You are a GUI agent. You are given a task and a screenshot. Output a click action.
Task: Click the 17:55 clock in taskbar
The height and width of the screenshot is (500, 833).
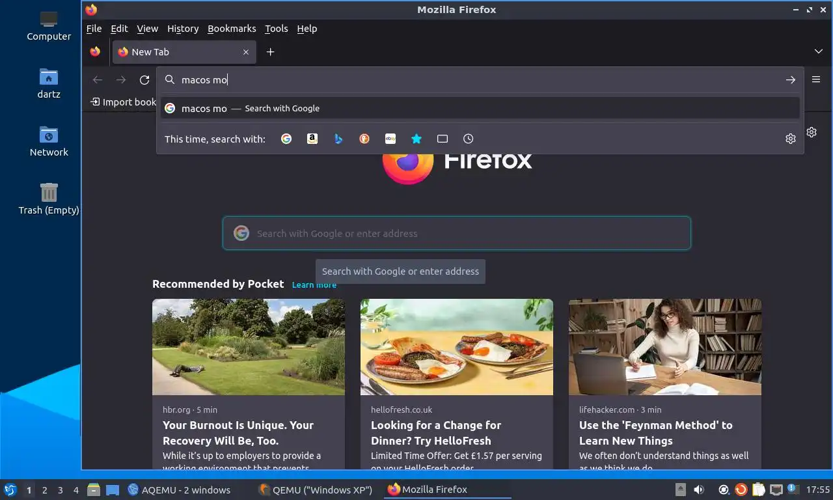point(818,490)
